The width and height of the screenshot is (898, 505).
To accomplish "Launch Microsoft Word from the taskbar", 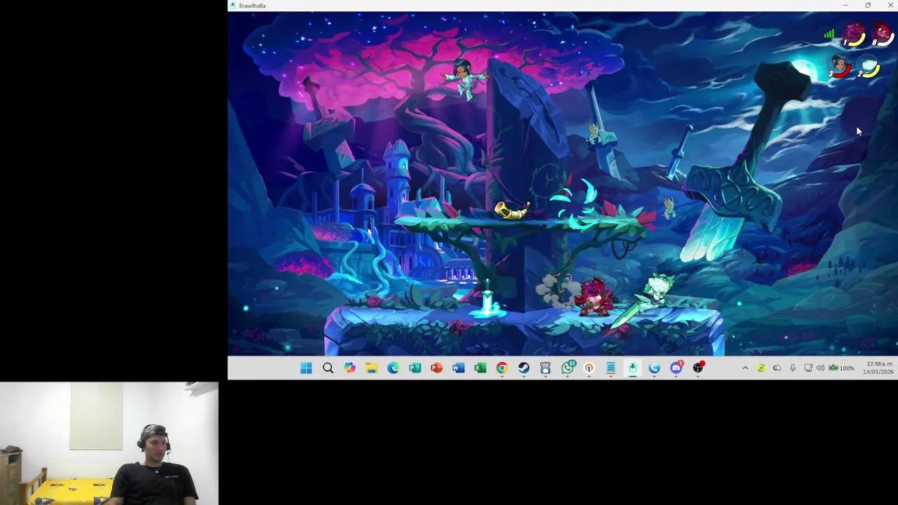I will coord(458,368).
